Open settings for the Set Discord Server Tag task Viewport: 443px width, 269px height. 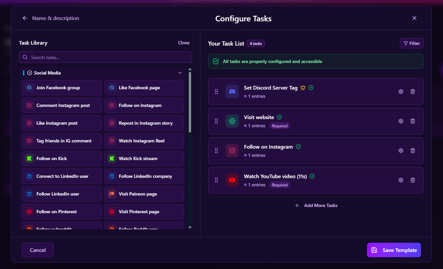coord(401,92)
